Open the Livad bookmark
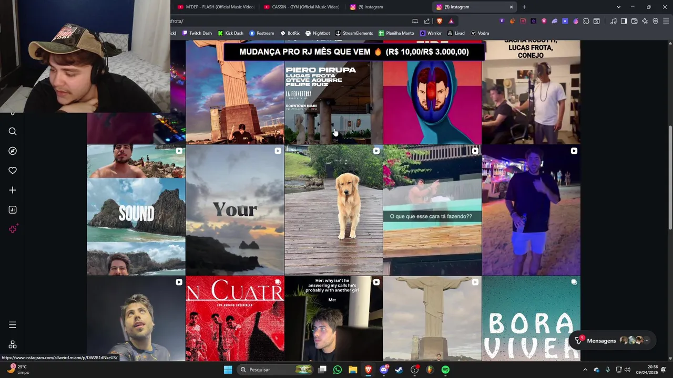The height and width of the screenshot is (378, 673). [456, 33]
